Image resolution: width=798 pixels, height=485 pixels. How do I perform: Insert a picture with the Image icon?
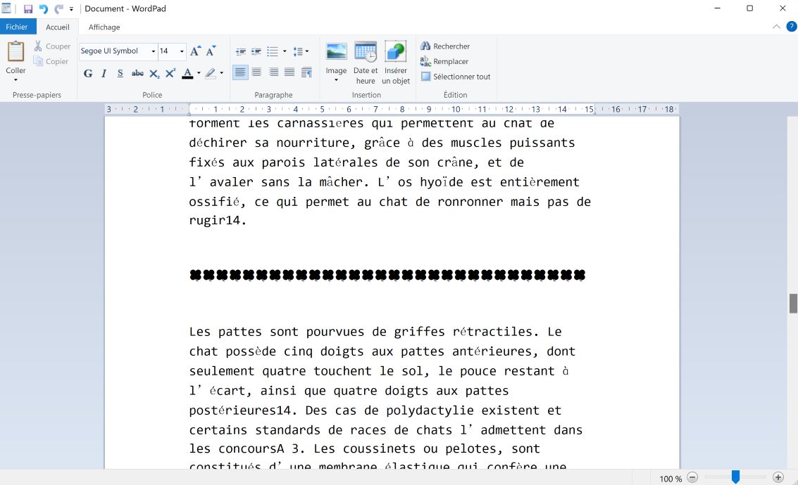[x=337, y=52]
